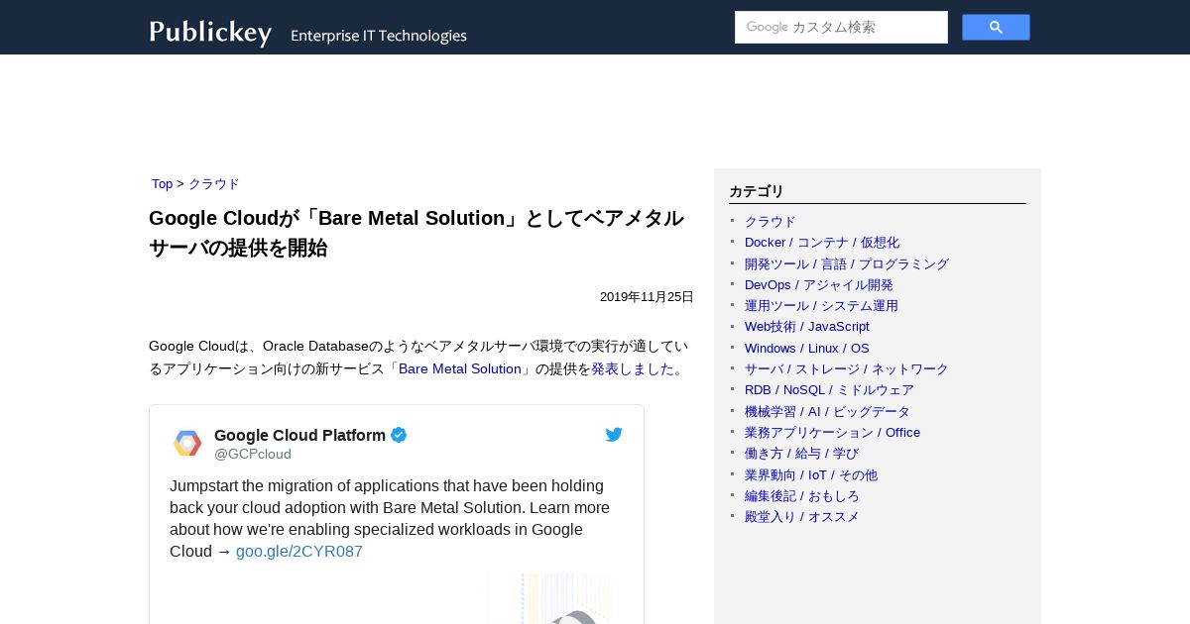Select 働き方 / 給与 / 学び category
1190x624 pixels.
pyautogui.click(x=802, y=454)
